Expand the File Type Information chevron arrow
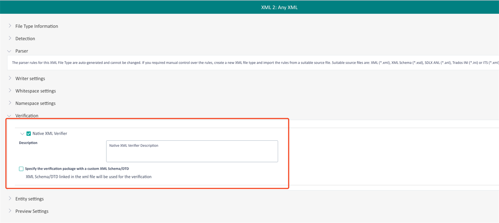499x223 pixels. tap(10, 26)
